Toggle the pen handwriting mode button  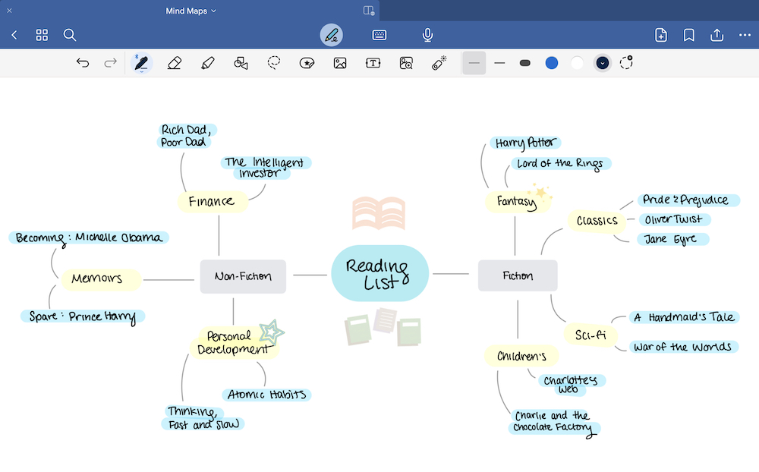pyautogui.click(x=331, y=35)
